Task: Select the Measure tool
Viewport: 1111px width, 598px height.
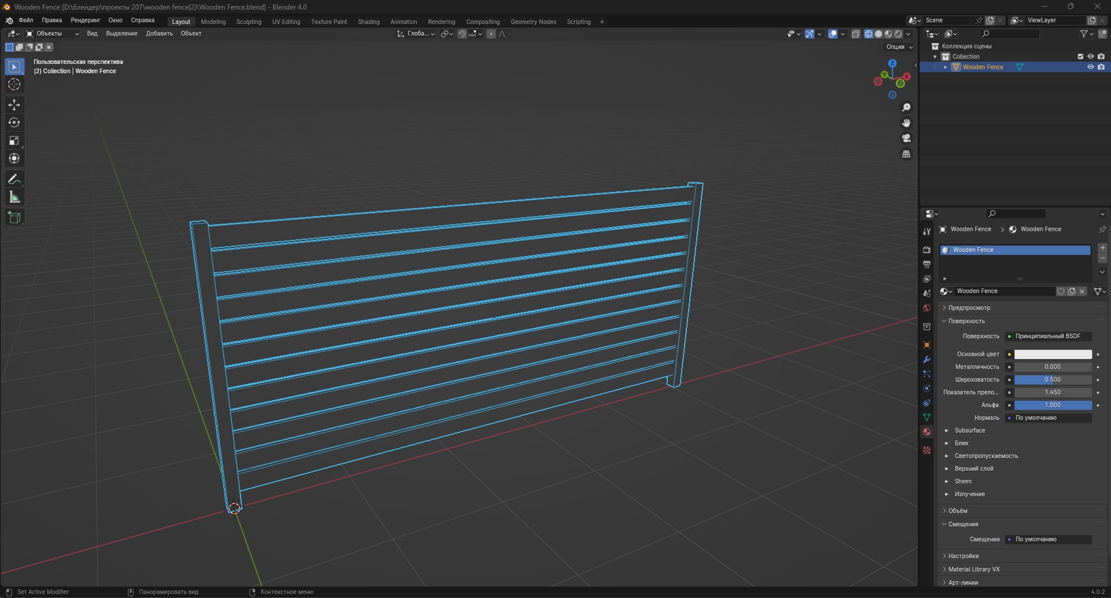Action: 14,197
